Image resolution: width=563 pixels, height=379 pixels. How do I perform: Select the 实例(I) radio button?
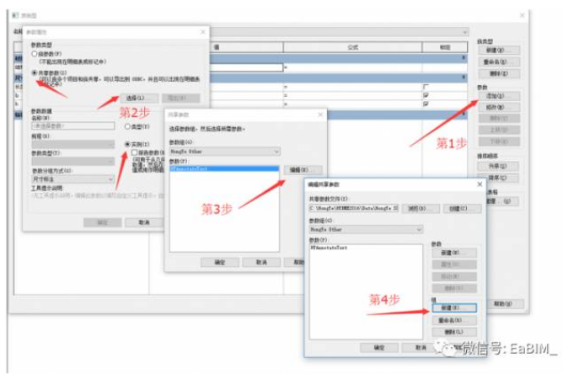(127, 144)
